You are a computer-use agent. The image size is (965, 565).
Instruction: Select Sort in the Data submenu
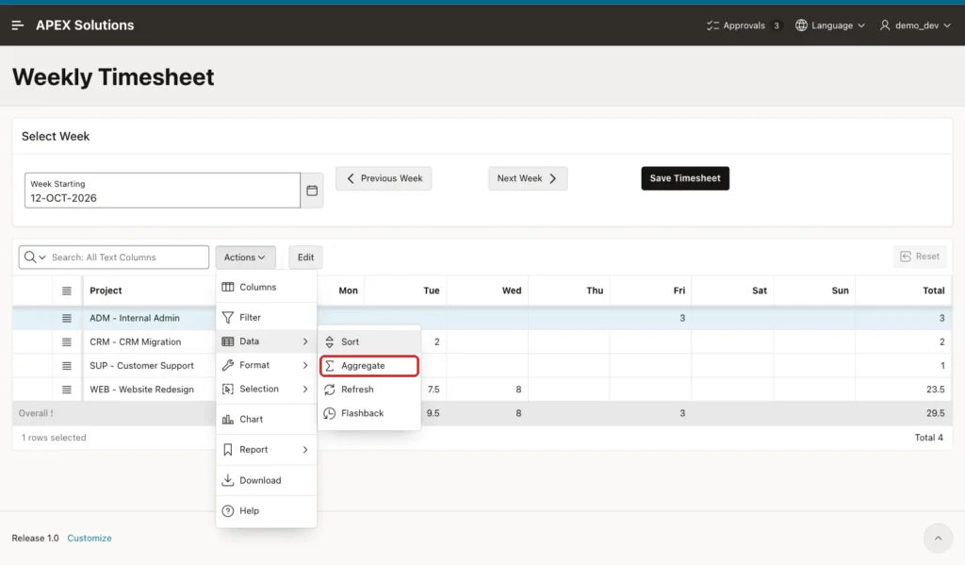[x=369, y=342]
